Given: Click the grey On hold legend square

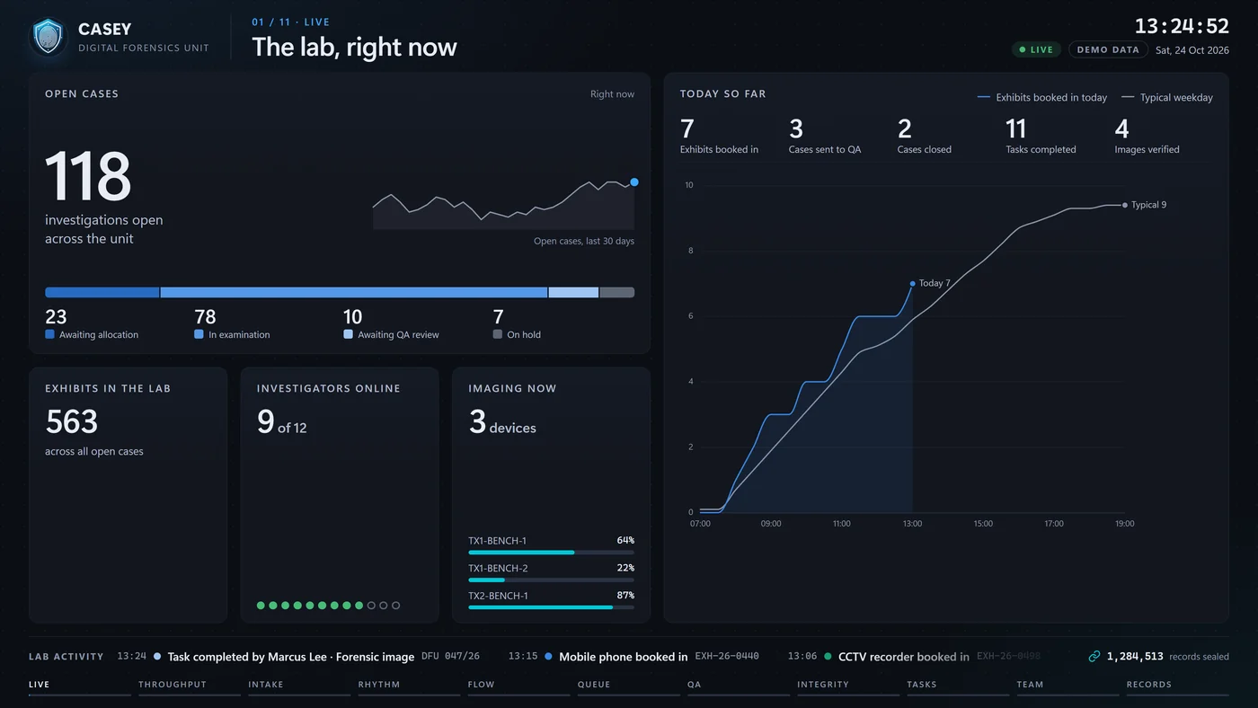Looking at the screenshot, I should [x=497, y=334].
